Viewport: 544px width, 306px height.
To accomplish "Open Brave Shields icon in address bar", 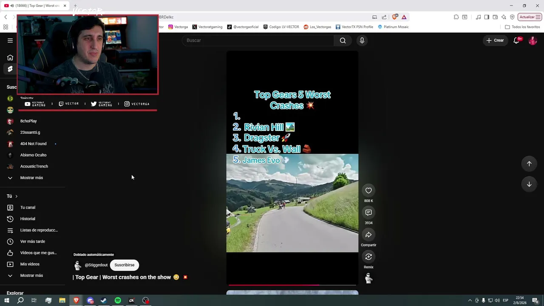I will click(x=395, y=17).
